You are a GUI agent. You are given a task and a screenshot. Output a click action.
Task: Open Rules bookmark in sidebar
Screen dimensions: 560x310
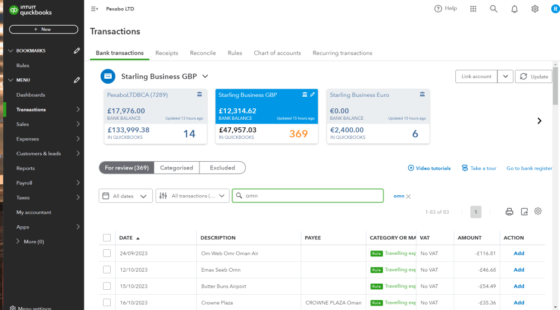(23, 66)
